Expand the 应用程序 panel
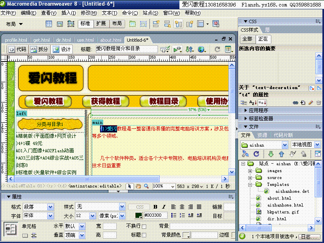Image resolution: width=324 pixels, height=243 pixels. 245,110
